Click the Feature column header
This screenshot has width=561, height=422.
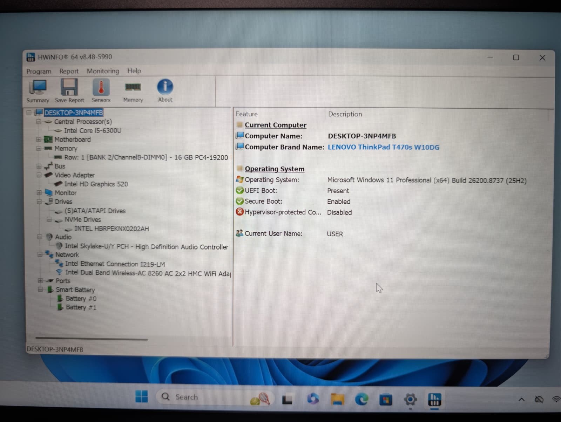click(246, 114)
